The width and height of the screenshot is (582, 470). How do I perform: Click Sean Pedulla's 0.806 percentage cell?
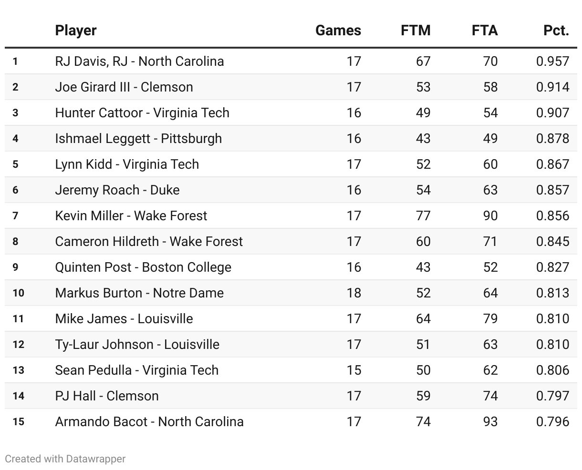tap(552, 370)
